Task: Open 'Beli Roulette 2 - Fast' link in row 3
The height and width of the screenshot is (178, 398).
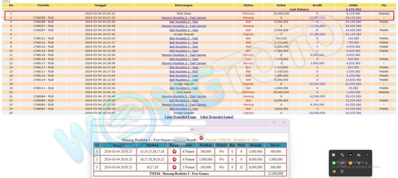Action: tap(183, 22)
